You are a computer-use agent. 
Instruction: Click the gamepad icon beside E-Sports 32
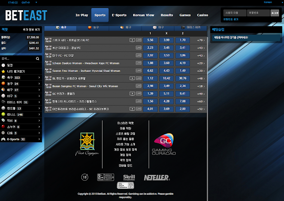point(3,139)
